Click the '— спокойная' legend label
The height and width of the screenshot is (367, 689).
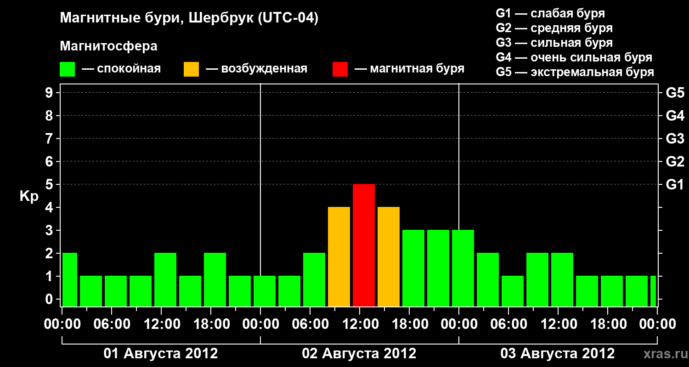coord(121,69)
